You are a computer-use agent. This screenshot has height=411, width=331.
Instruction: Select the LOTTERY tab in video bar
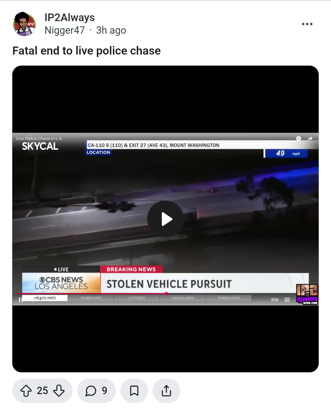tap(137, 298)
